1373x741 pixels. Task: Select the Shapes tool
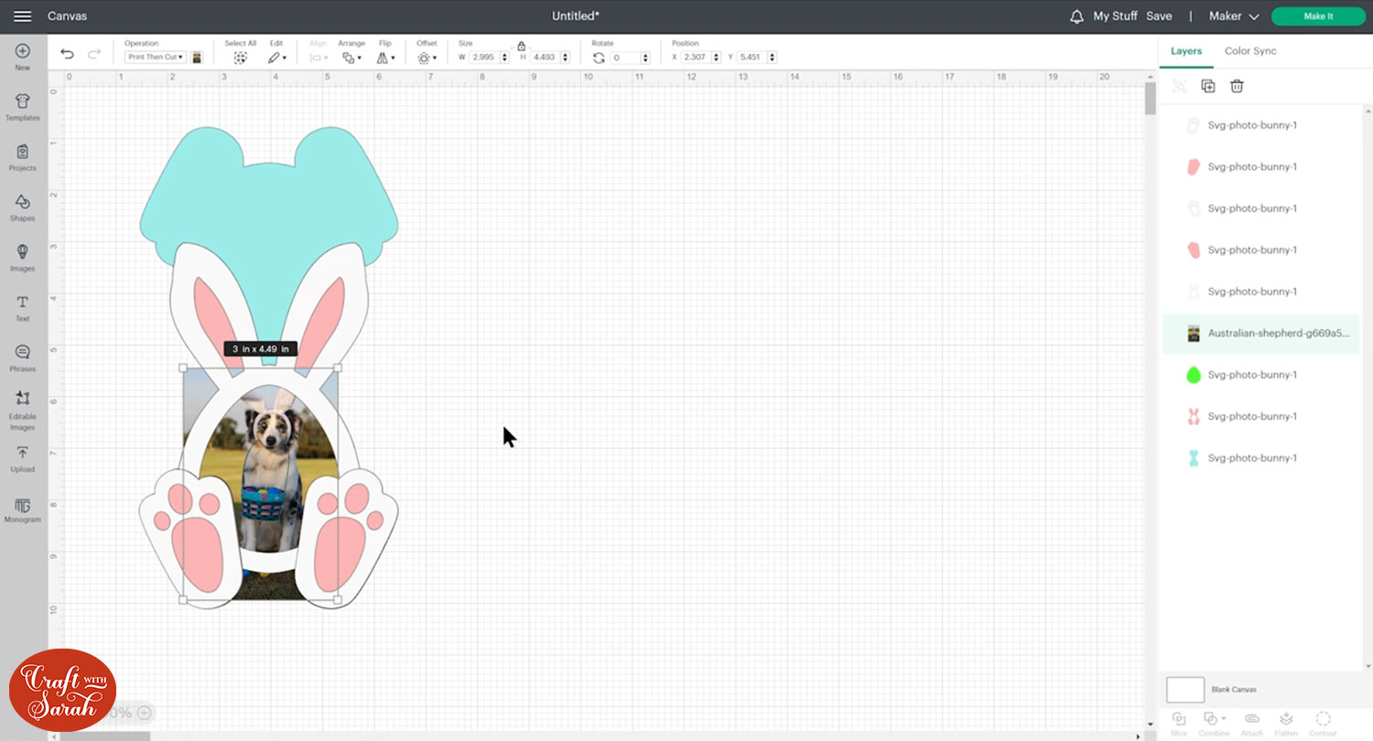(x=23, y=207)
